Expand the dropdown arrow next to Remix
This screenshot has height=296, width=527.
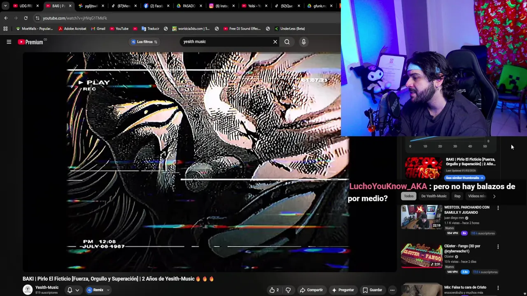point(108,290)
